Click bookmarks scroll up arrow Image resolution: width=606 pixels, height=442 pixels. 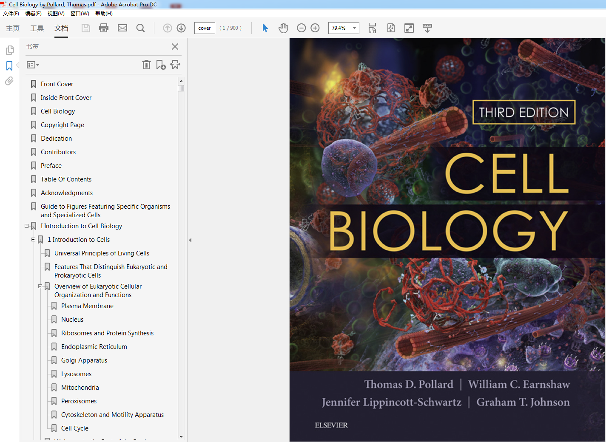tap(181, 81)
